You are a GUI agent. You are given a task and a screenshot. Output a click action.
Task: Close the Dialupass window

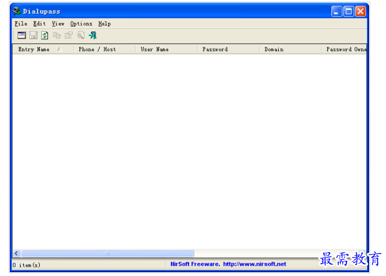(360, 11)
